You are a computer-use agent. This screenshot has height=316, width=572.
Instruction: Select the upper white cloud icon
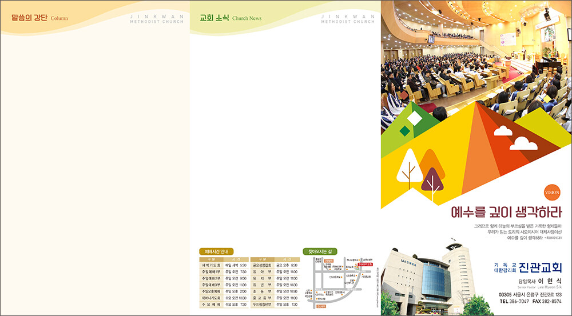pos(503,131)
